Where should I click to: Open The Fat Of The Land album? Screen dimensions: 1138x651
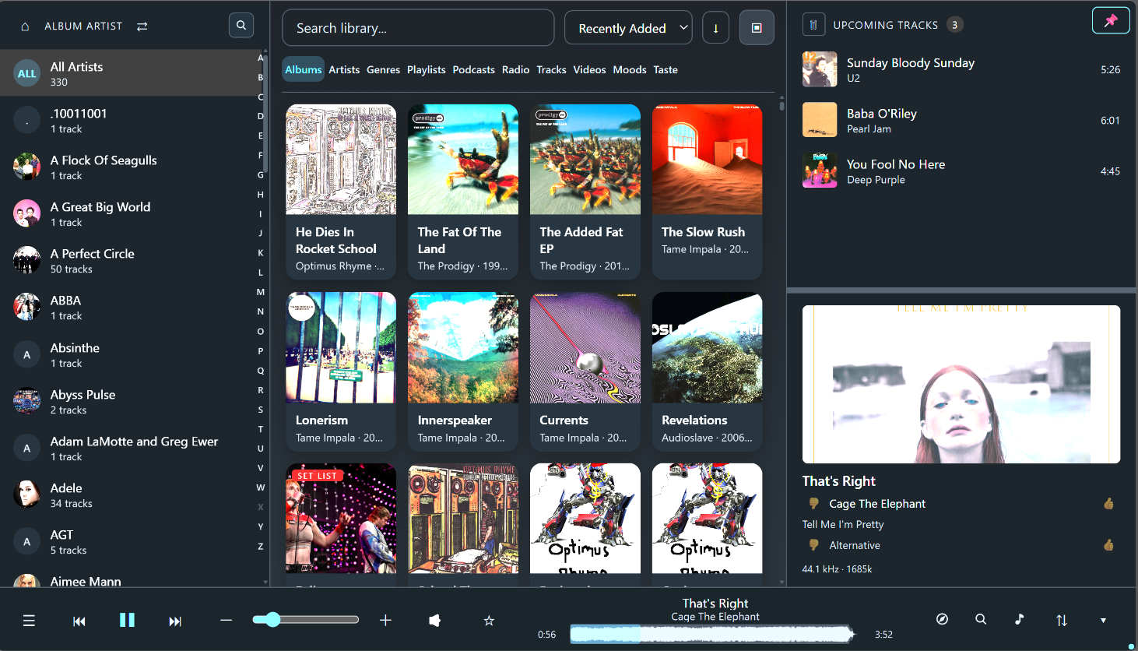pos(463,192)
